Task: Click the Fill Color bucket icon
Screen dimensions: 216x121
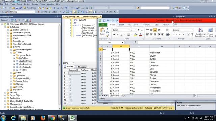Action: point(135,34)
